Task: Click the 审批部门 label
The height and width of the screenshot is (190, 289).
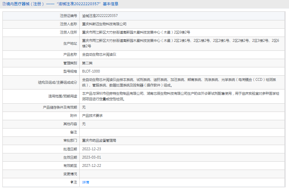Action: point(70,141)
